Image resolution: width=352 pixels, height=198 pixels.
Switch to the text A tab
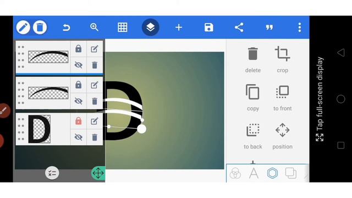[x=254, y=173]
